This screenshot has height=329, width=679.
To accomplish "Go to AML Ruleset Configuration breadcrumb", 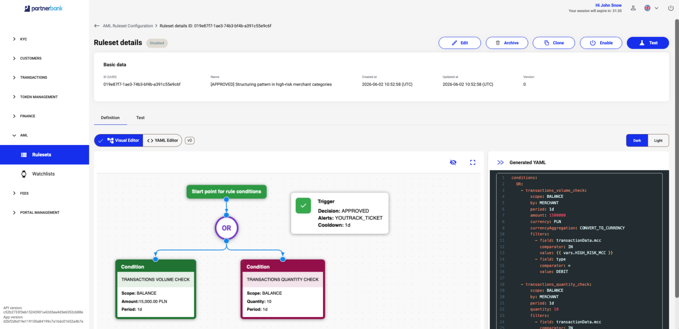I will tap(128, 26).
